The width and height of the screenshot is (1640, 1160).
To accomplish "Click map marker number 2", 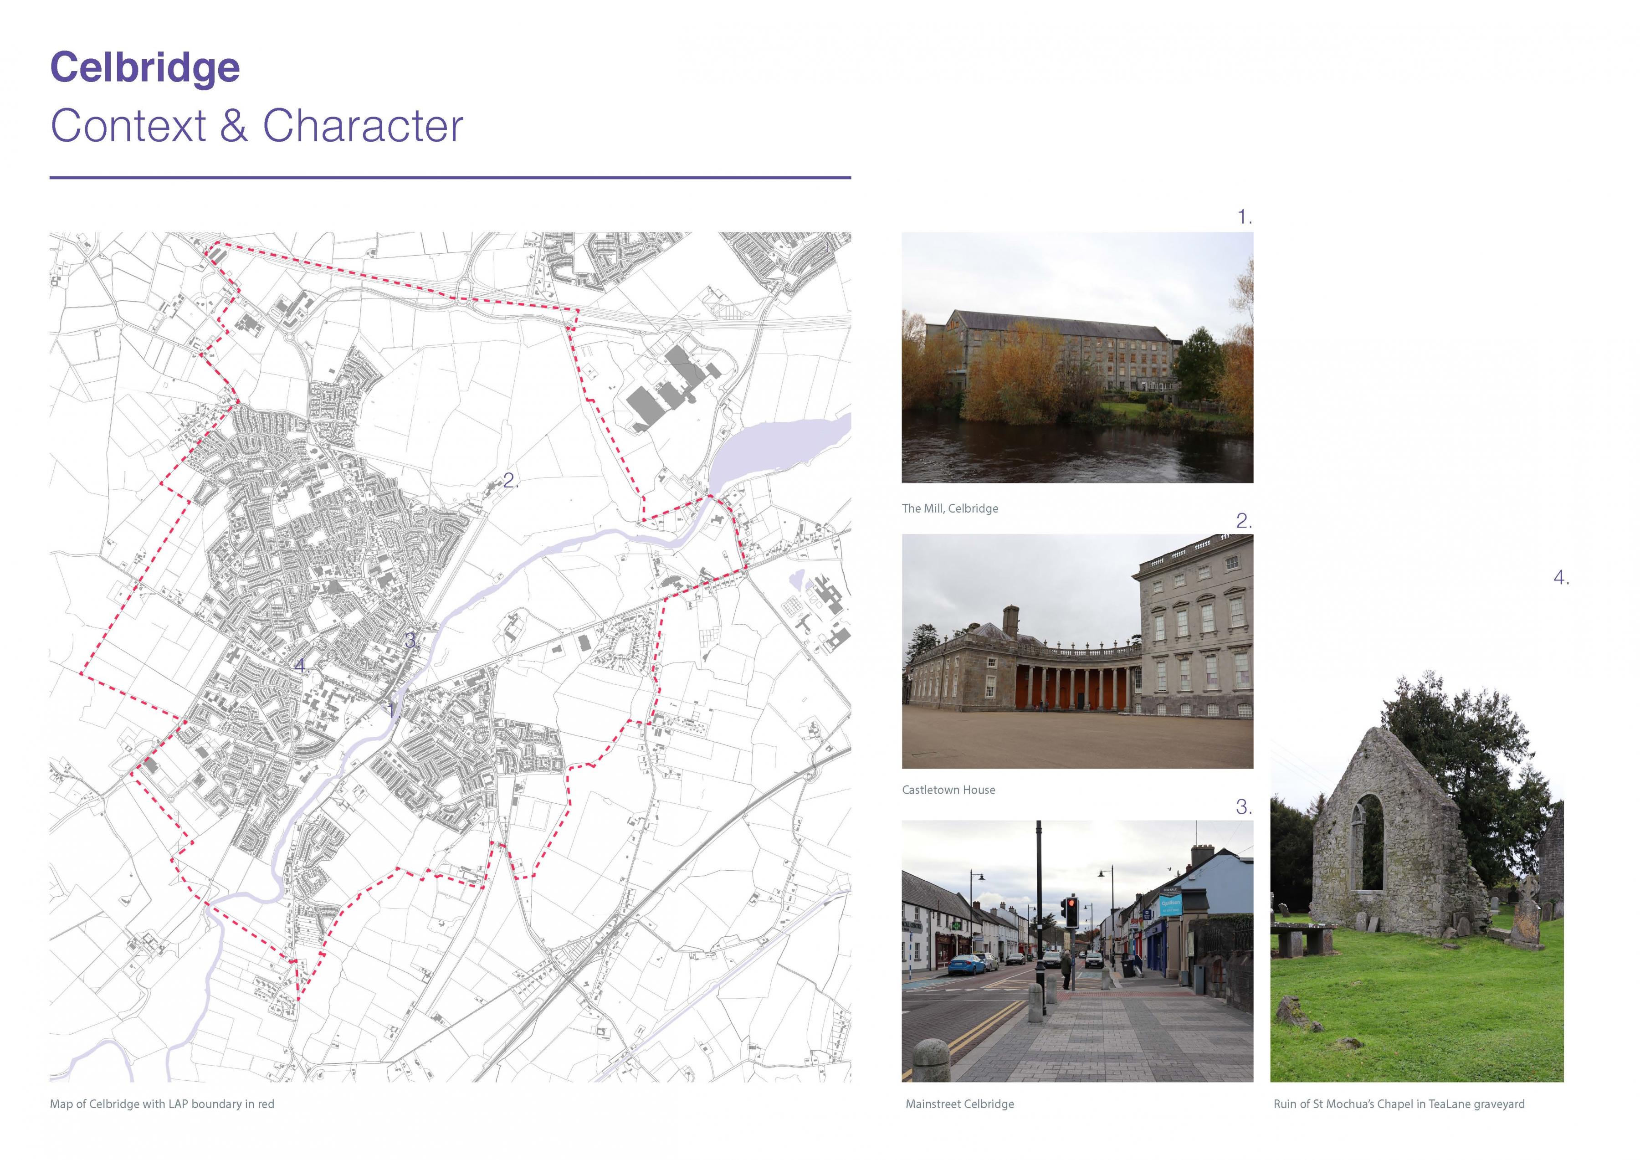I will pos(509,481).
